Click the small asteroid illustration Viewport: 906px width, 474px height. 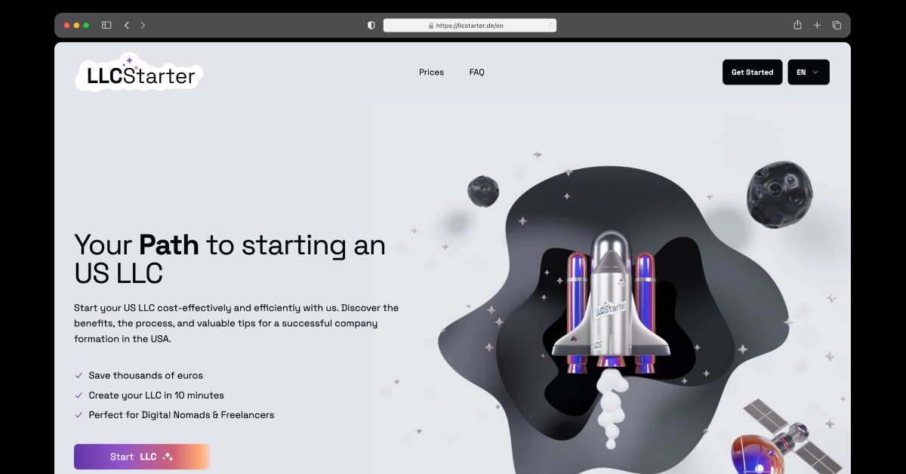tap(483, 191)
